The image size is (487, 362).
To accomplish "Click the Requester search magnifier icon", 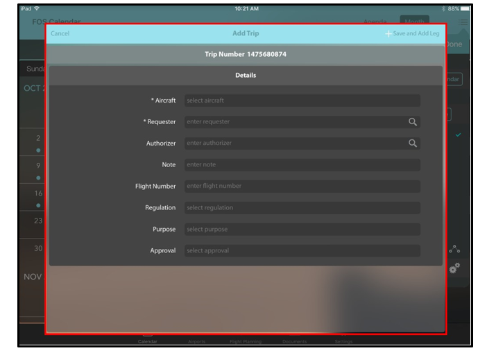I will (412, 122).
